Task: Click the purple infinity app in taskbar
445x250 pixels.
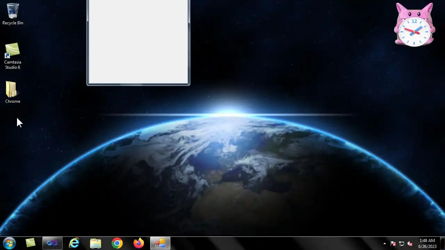Action: [52, 243]
